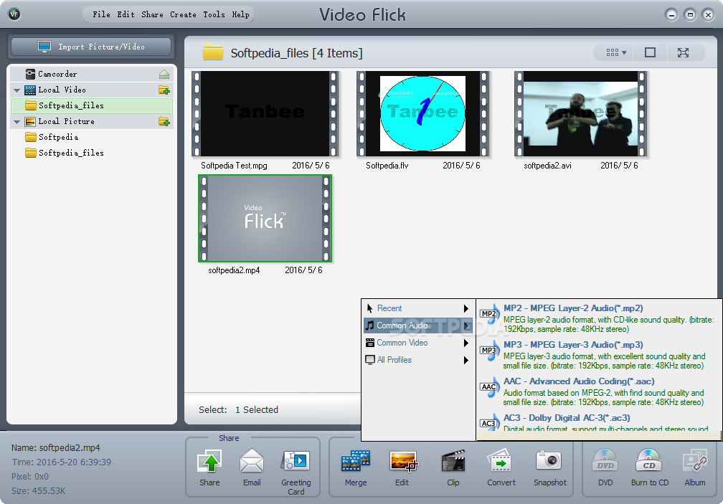Click Import Picture/Video button

[91, 47]
